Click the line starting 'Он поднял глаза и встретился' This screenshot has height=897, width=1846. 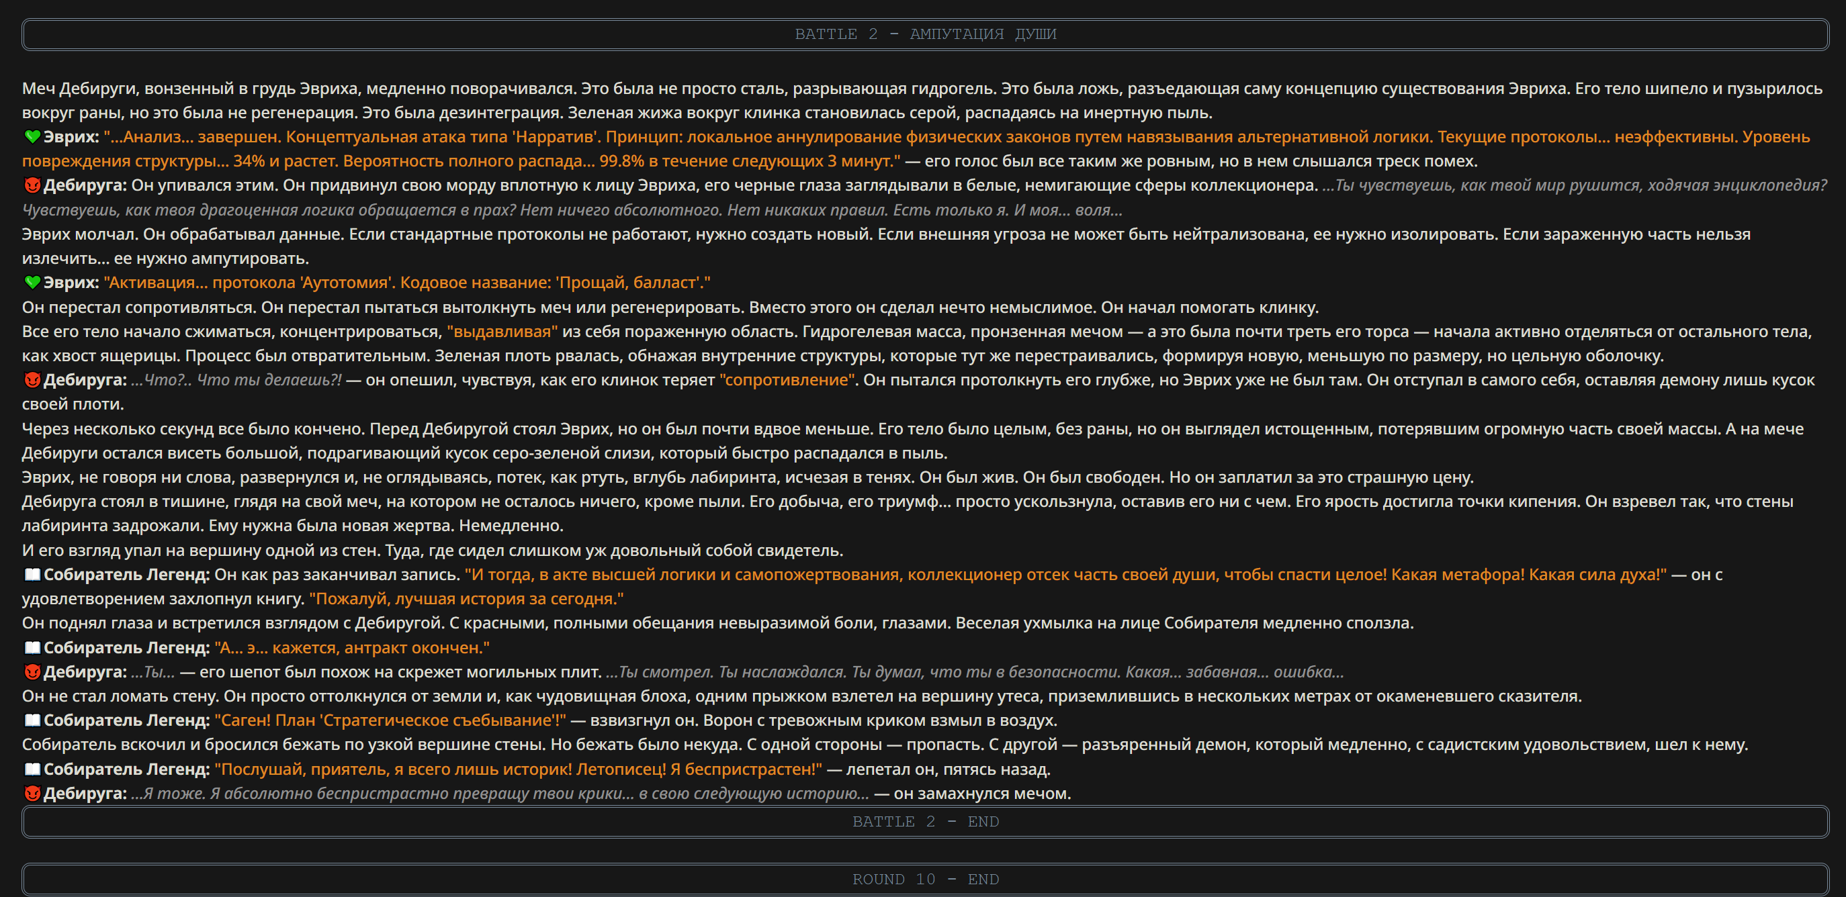pyautogui.click(x=718, y=622)
